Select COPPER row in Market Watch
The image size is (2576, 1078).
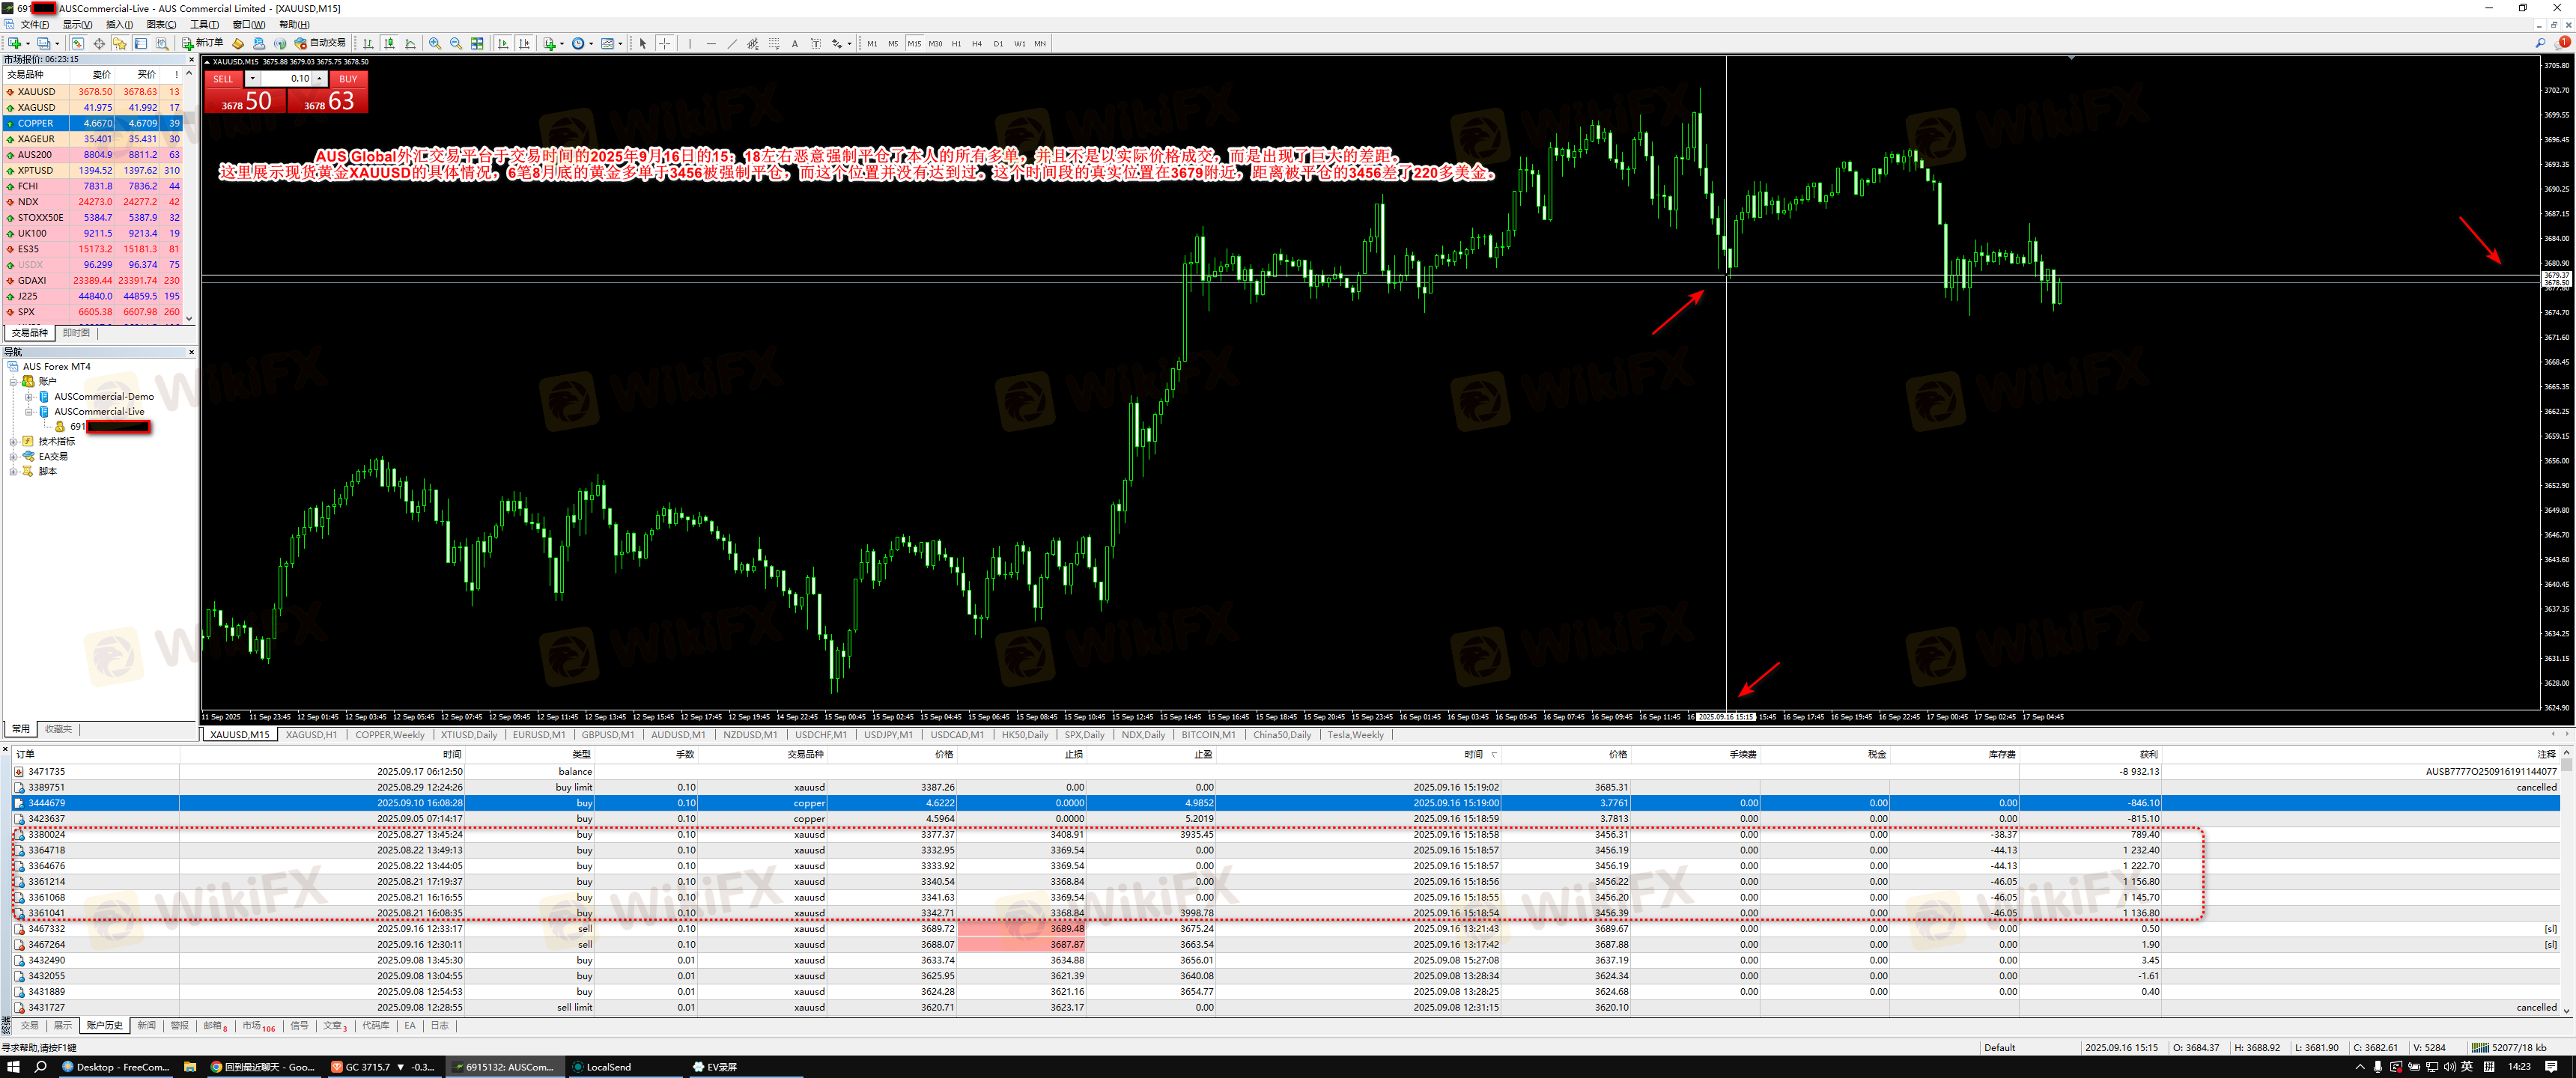[x=36, y=123]
